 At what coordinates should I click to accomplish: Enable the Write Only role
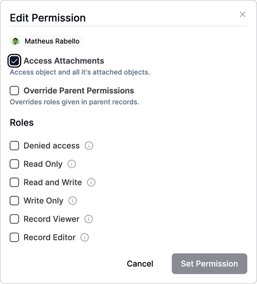pyautogui.click(x=14, y=201)
